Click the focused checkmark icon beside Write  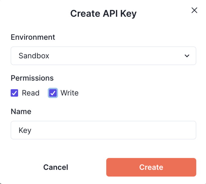tap(53, 93)
